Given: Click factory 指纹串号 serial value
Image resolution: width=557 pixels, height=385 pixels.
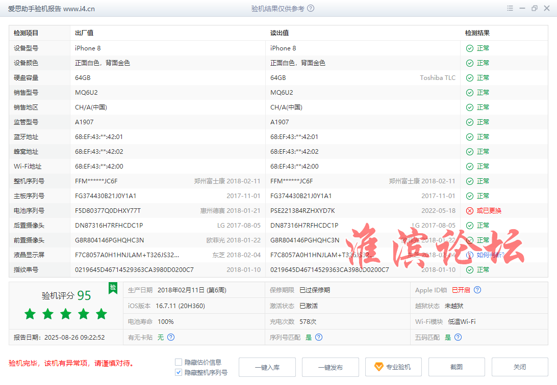Looking at the screenshot, I should tap(134, 270).
